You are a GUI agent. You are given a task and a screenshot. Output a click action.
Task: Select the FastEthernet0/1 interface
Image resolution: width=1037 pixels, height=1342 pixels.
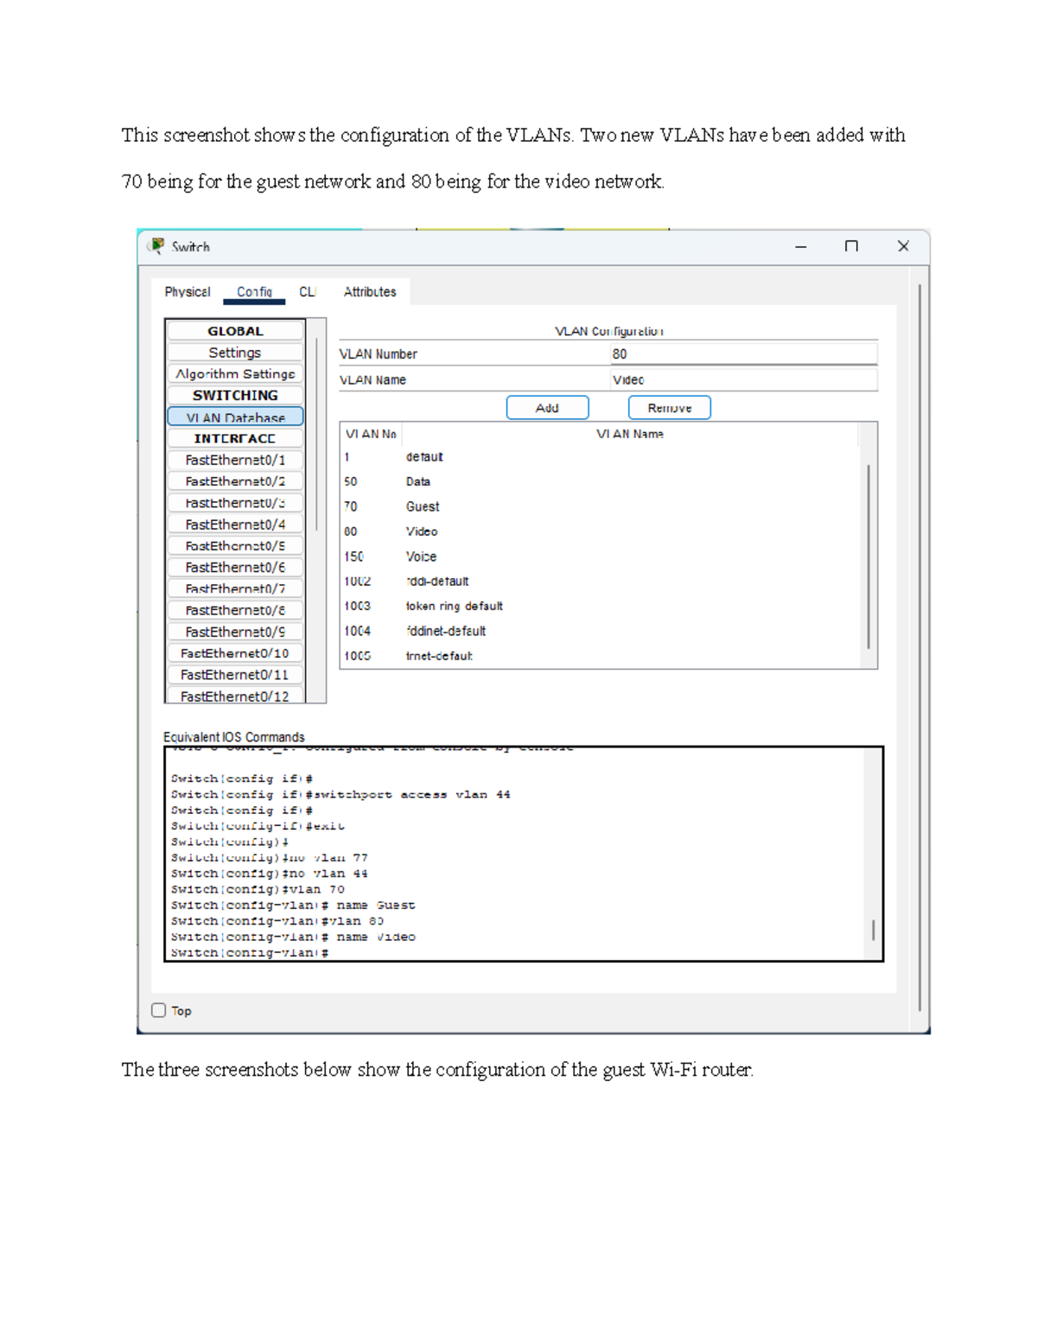tap(233, 460)
